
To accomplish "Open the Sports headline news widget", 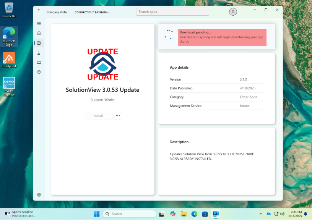I will 21,214.
